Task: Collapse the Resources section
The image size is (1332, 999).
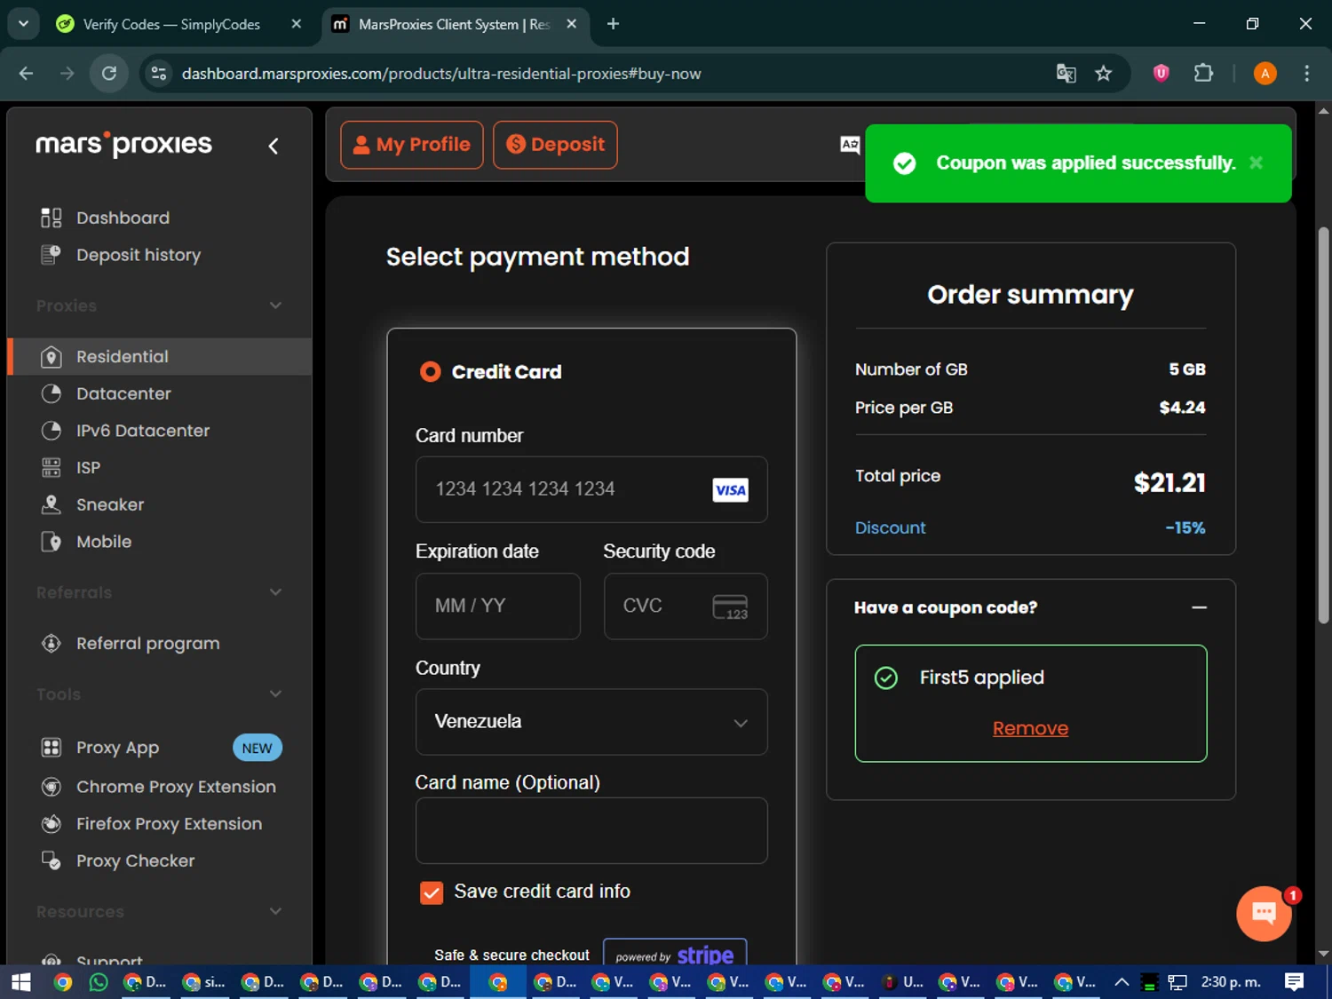Action: 275,911
